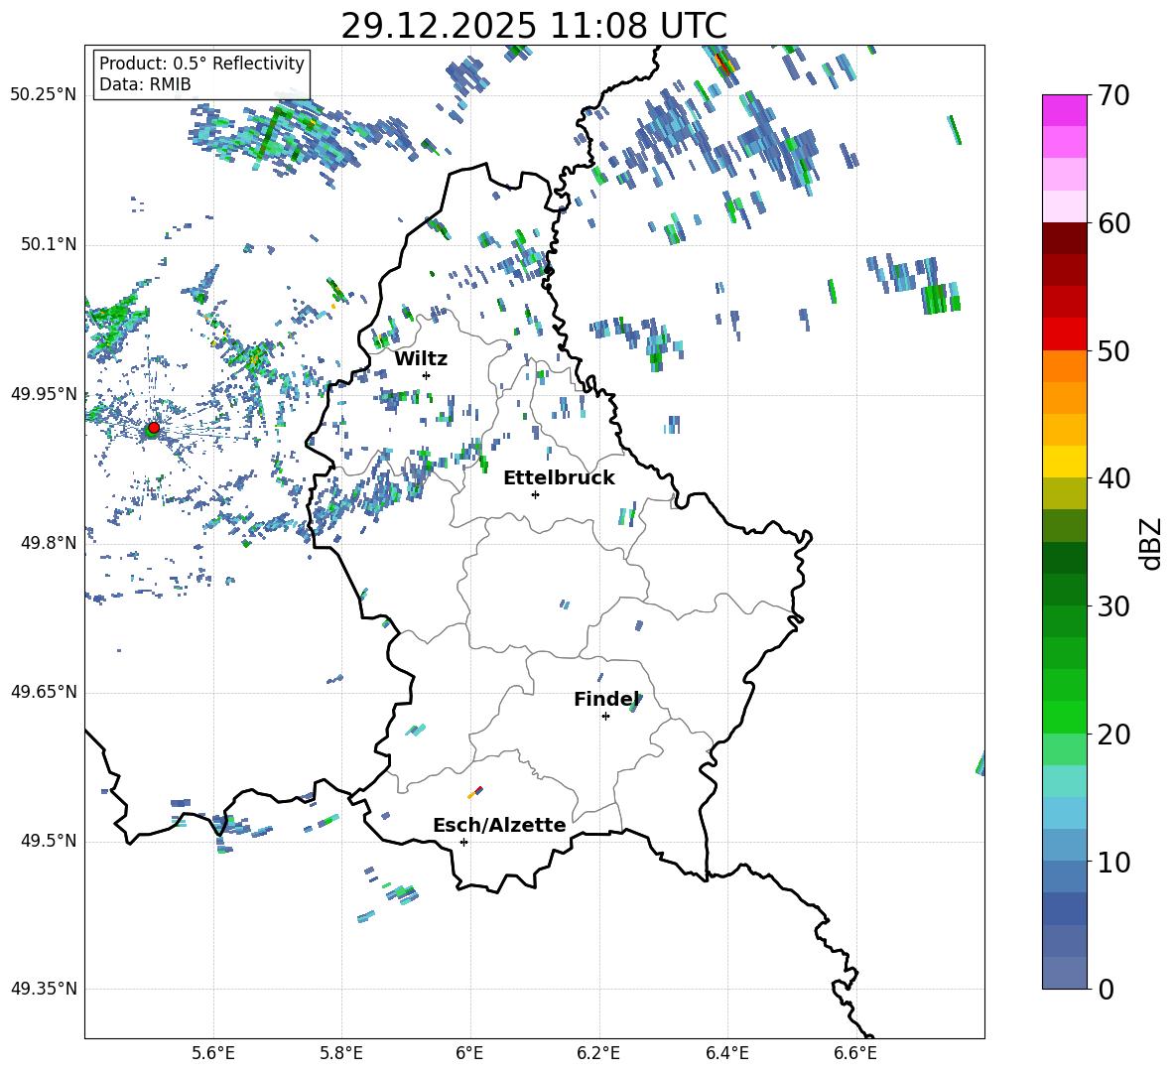Click the 40 tick on the colorbar

tap(1114, 478)
